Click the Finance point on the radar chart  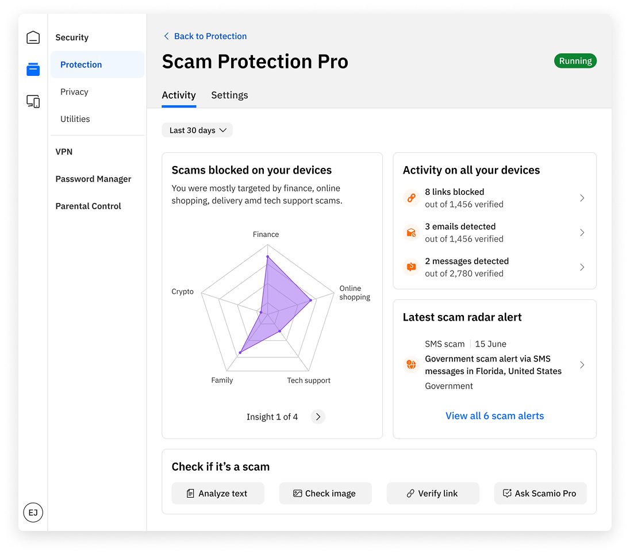point(268,257)
